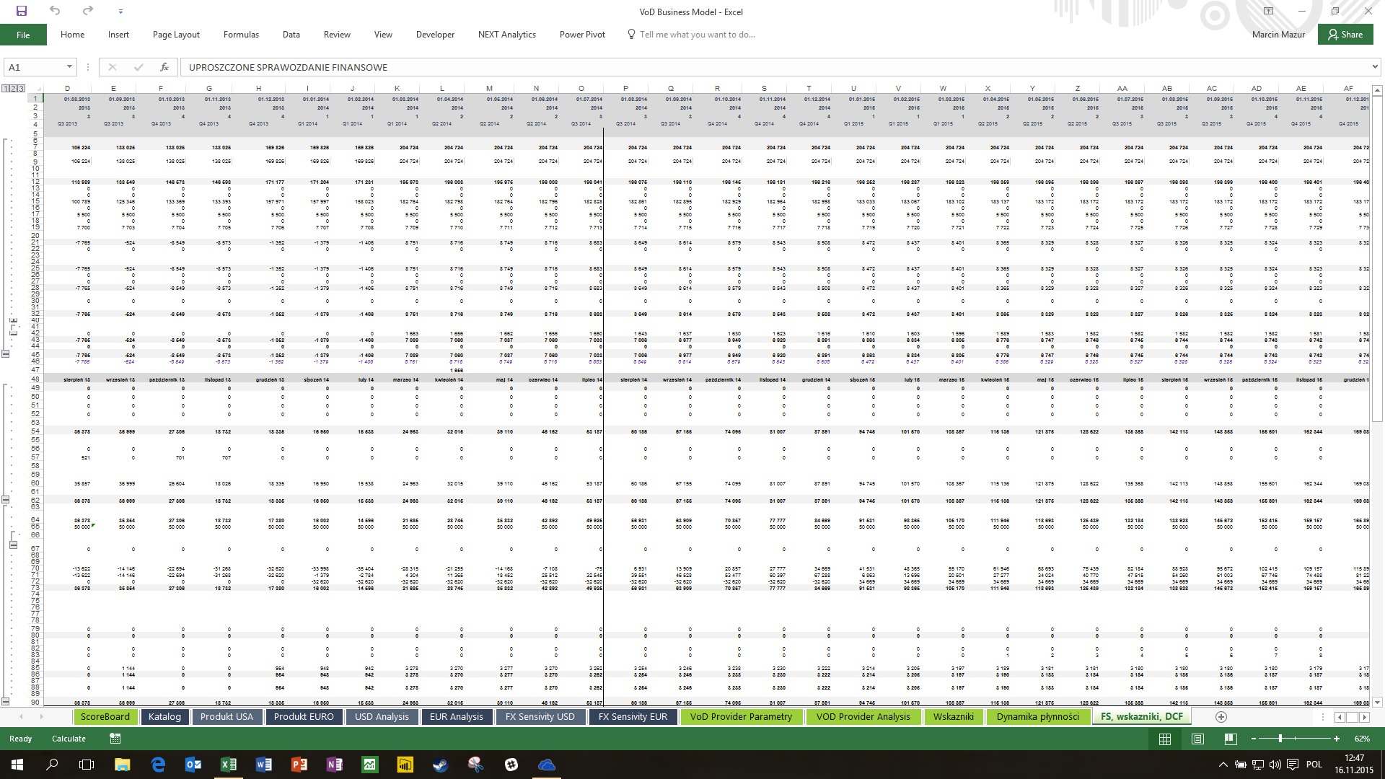Collapse outline group minus at row 45
The height and width of the screenshot is (779, 1385).
pyautogui.click(x=6, y=354)
